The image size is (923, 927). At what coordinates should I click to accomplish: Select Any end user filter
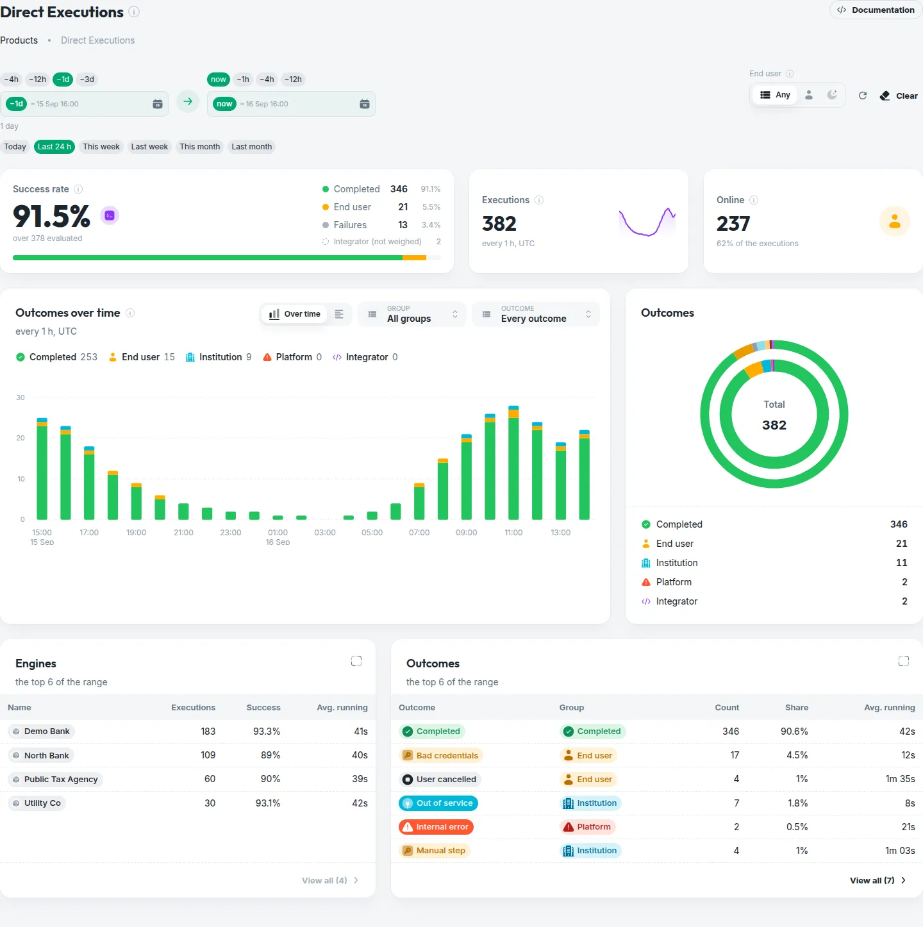(x=774, y=95)
